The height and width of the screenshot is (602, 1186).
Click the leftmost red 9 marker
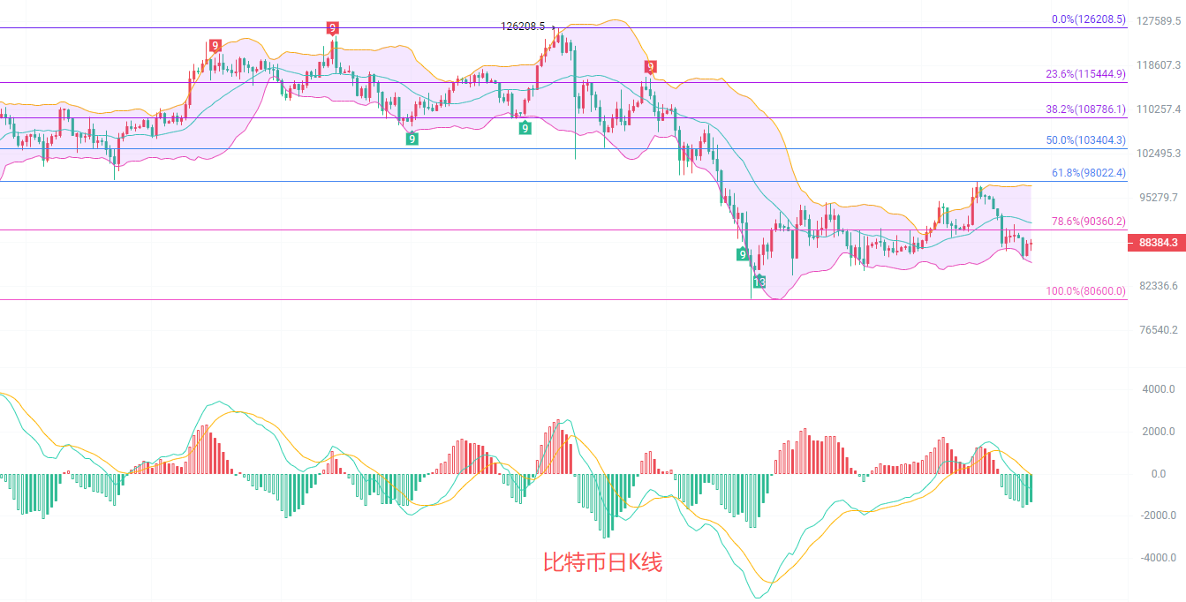pos(215,46)
